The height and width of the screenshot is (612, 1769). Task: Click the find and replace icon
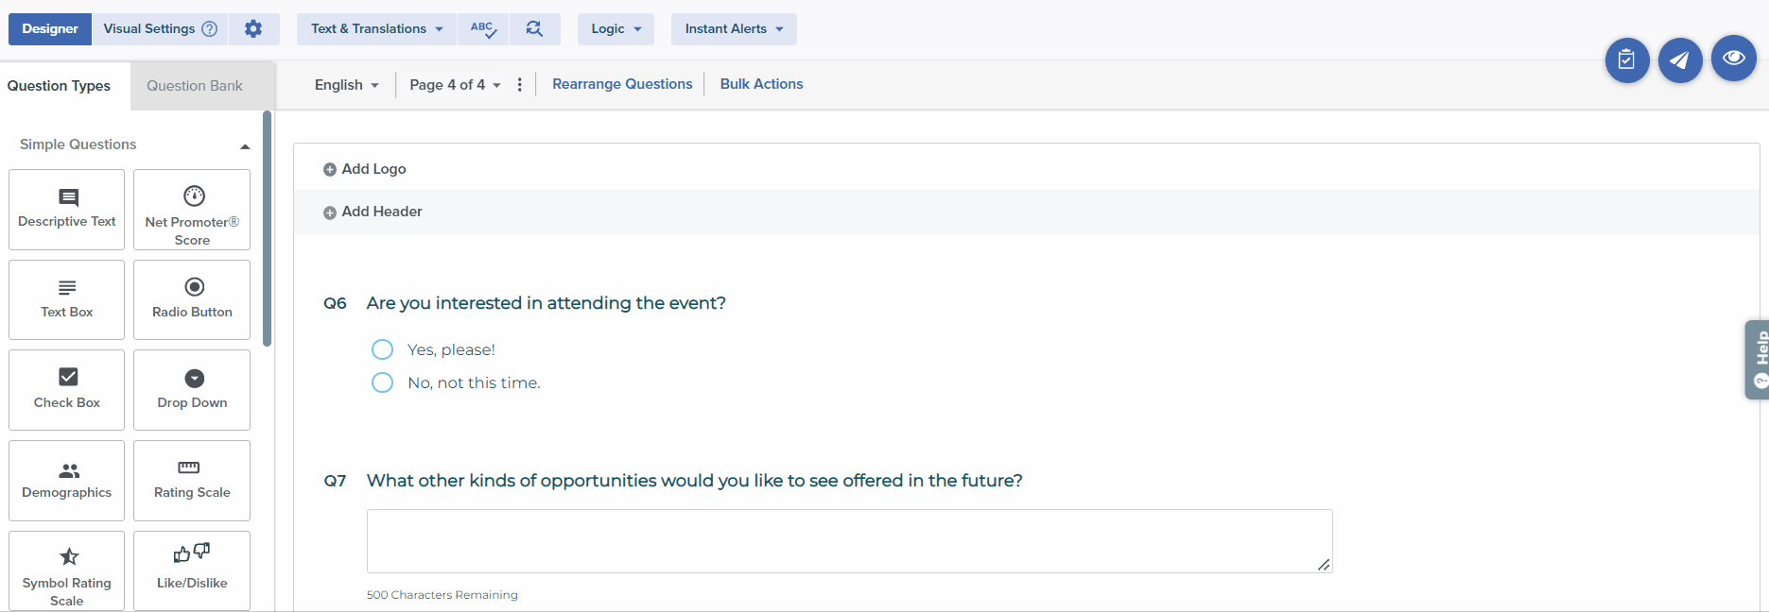click(x=534, y=29)
